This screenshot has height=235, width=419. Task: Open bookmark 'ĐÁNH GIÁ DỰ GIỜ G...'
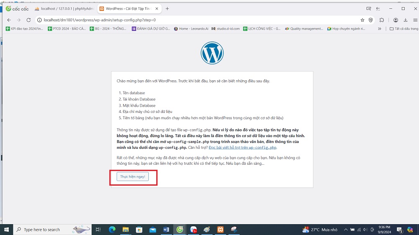point(151,28)
